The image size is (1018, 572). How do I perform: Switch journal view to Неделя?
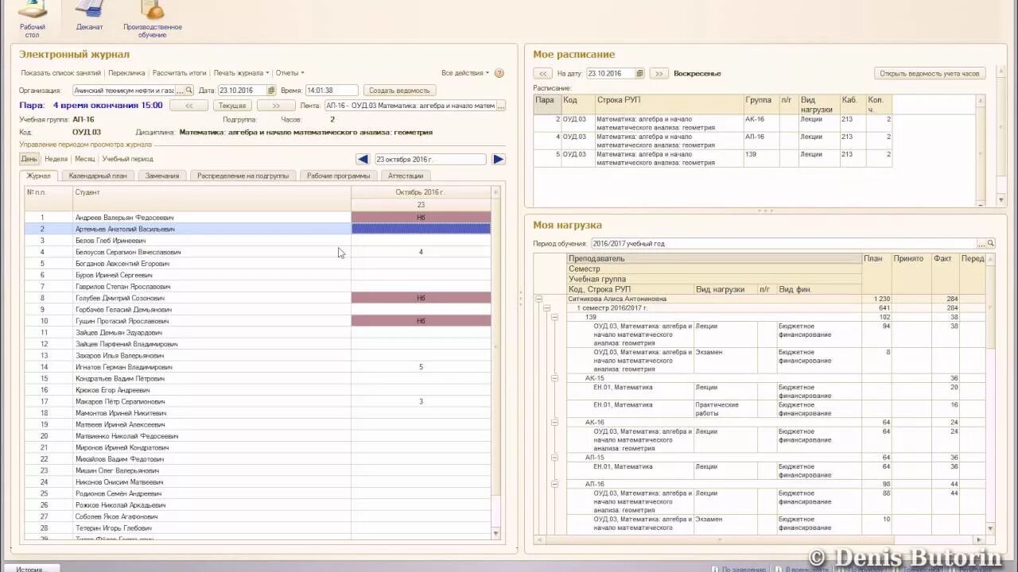tap(56, 159)
